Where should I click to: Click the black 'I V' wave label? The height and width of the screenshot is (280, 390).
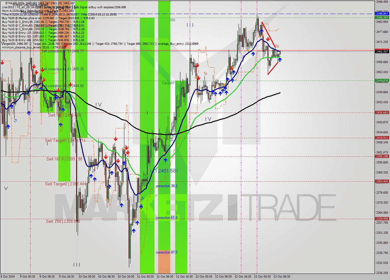click(98, 105)
